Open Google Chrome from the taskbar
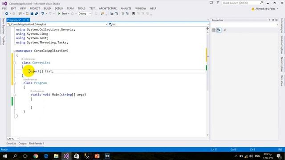This screenshot has width=285, height=160. 36,156
